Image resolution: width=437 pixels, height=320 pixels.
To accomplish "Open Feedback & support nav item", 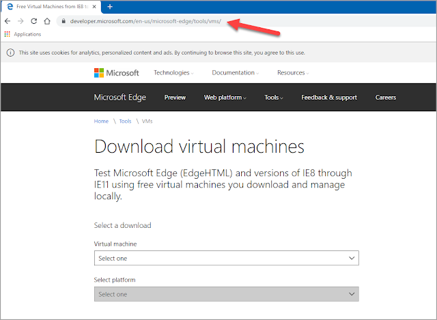I will tap(329, 98).
